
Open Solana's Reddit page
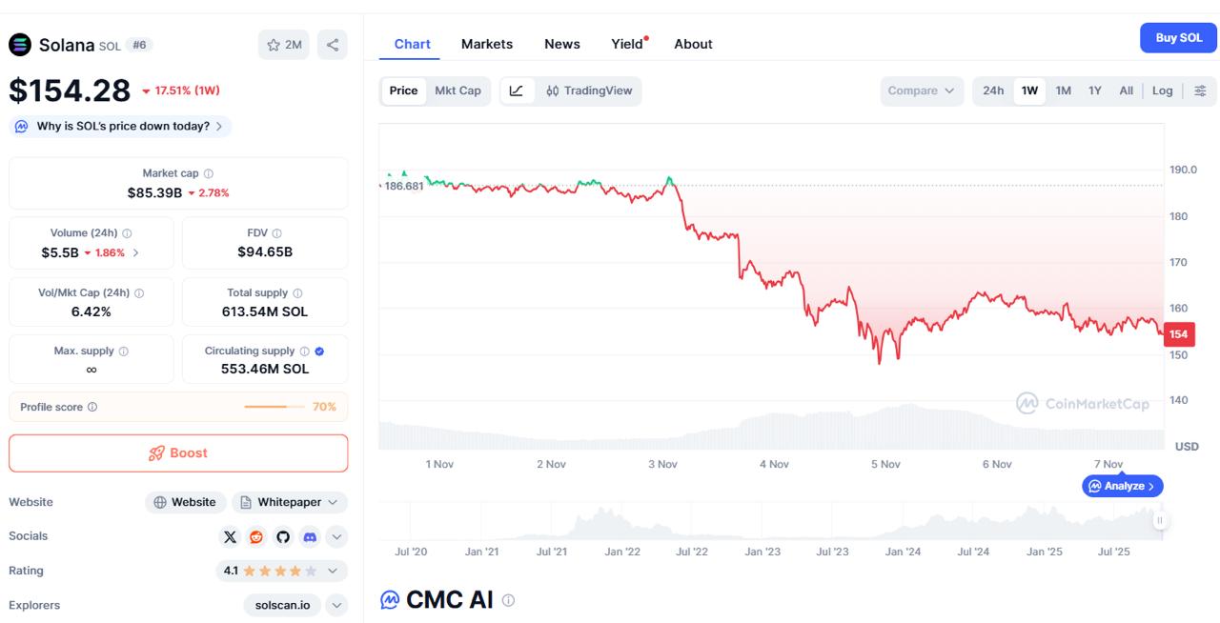tap(255, 536)
